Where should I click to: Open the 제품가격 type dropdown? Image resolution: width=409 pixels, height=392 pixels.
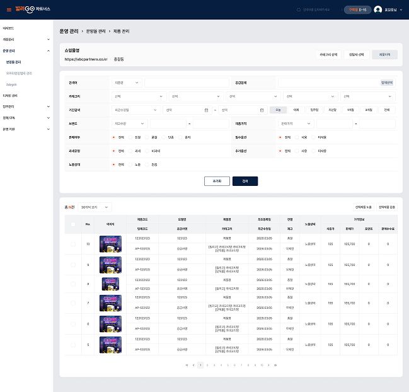(296, 124)
